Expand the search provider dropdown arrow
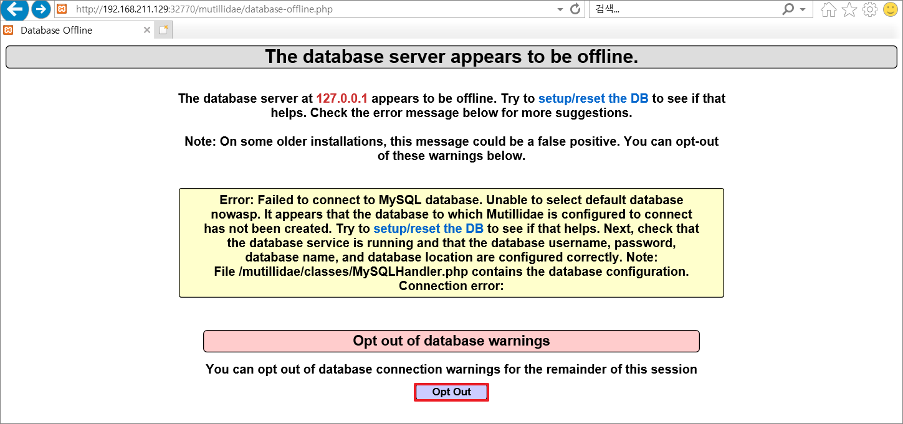Screen dimensions: 903x424 tap(803, 9)
